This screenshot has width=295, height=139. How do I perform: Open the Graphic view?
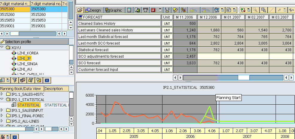coord(114,10)
